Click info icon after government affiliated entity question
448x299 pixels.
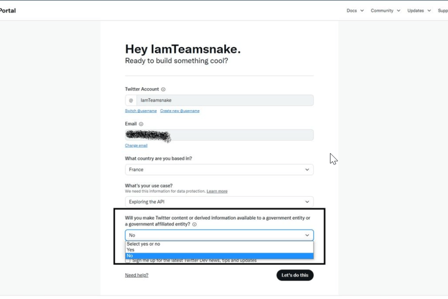pyautogui.click(x=194, y=224)
